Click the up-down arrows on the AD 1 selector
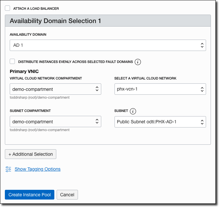This screenshot has width=219, height=207. tap(202, 45)
